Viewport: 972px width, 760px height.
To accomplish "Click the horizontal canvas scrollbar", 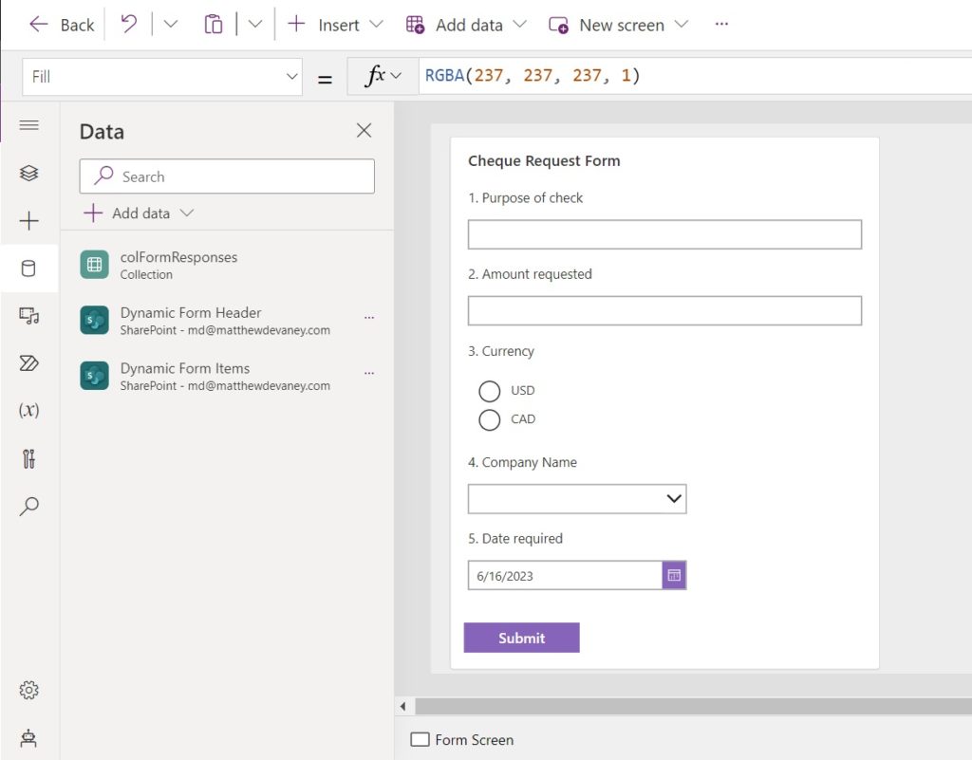I will tap(693, 706).
